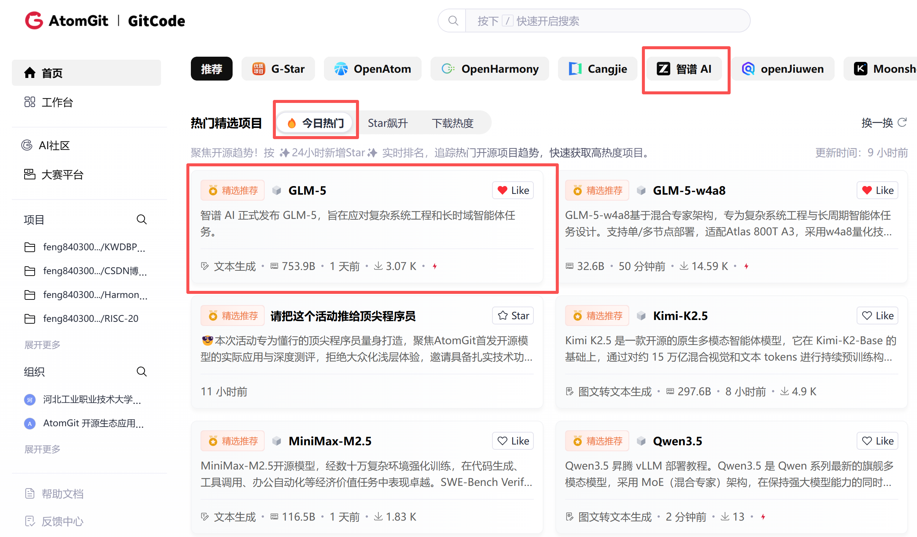Click AtomGit 开源生态应用 organization avatar
Image resolution: width=917 pixels, height=537 pixels.
(x=30, y=424)
